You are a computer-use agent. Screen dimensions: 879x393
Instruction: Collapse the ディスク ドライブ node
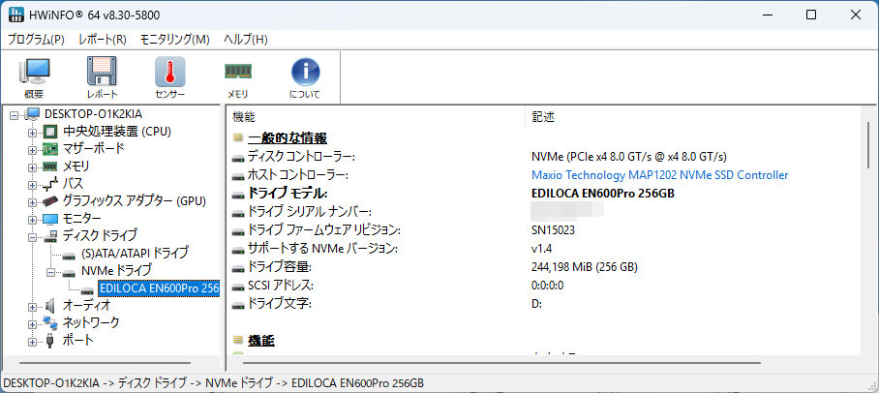click(33, 237)
